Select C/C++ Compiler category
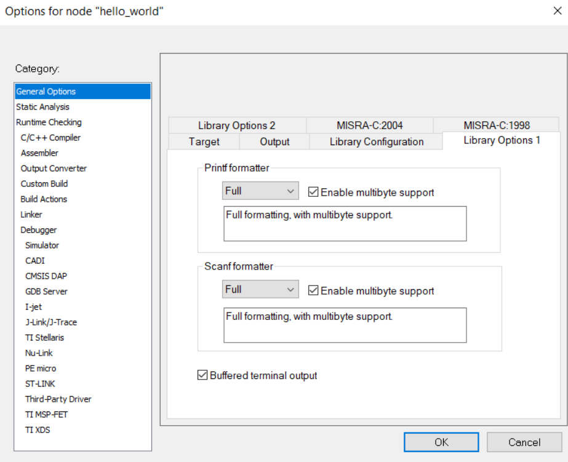 point(50,138)
